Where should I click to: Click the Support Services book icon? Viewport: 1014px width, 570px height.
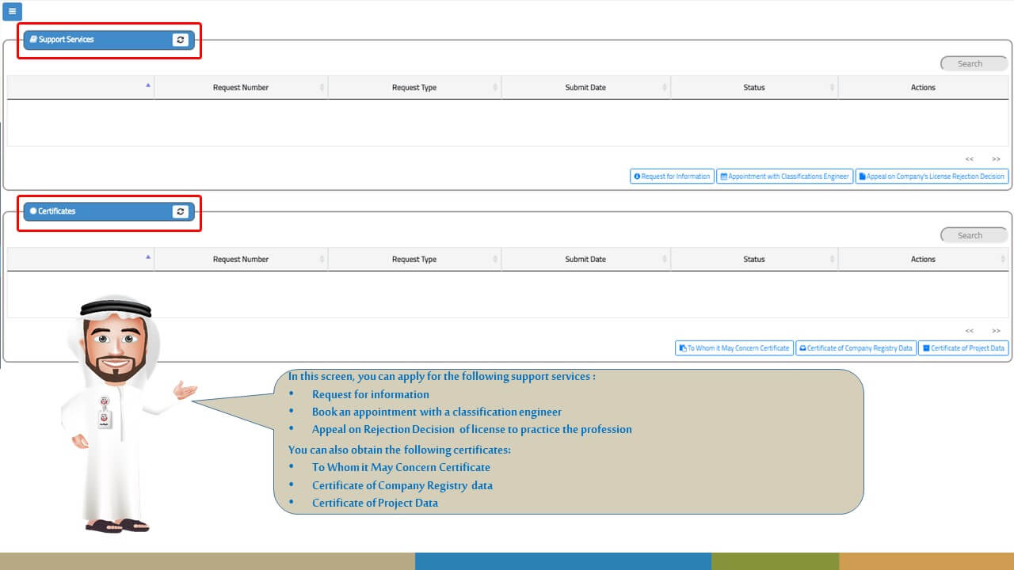click(33, 39)
